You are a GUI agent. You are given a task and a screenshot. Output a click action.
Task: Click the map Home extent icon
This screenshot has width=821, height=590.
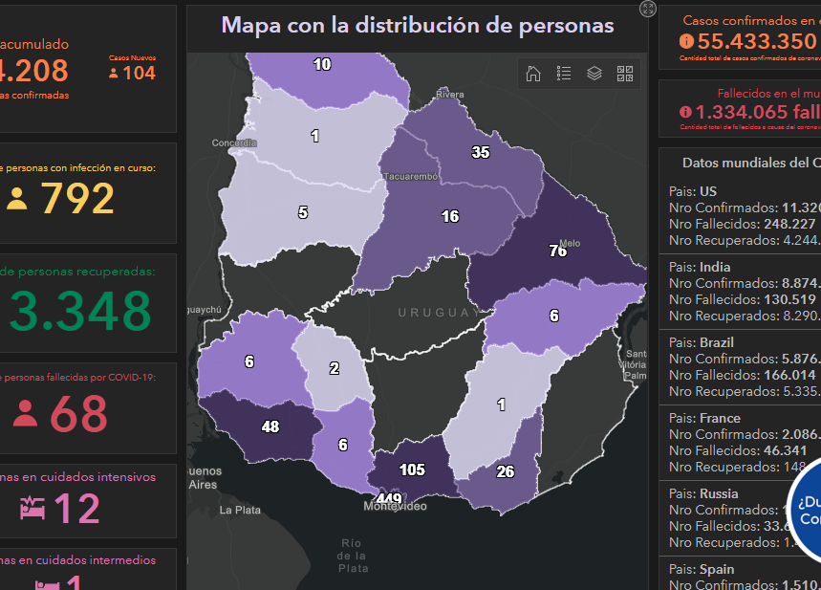click(533, 74)
